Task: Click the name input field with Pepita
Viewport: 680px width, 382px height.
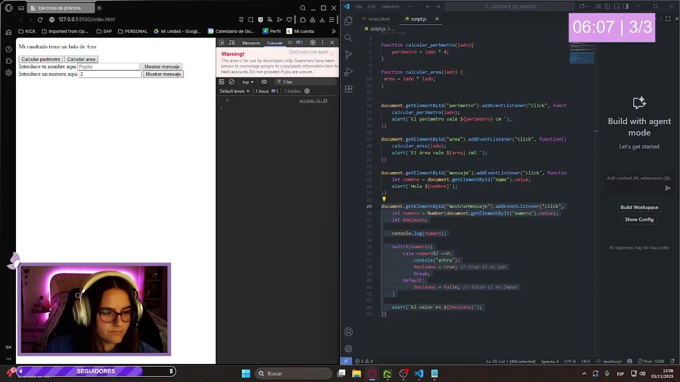Action: tap(109, 67)
